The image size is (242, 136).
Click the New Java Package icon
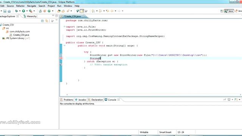pyautogui.click(x=45, y=11)
